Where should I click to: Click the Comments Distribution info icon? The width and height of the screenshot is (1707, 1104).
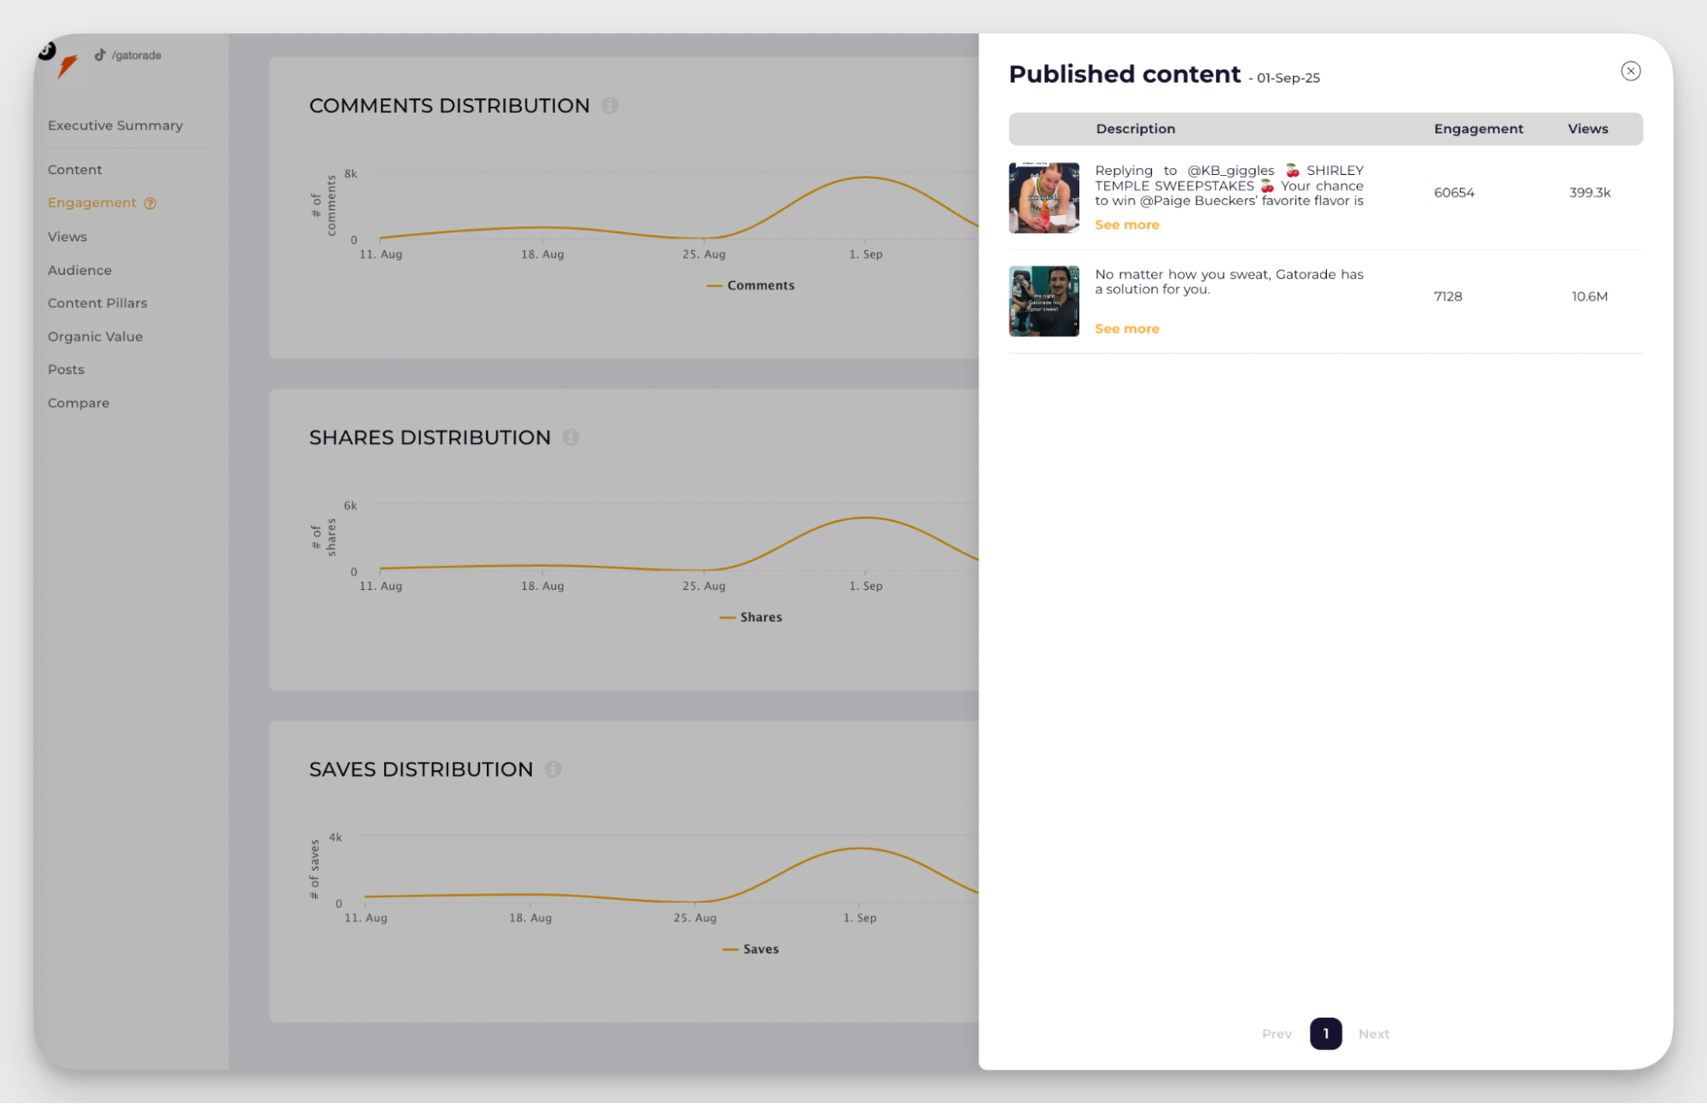coord(610,106)
